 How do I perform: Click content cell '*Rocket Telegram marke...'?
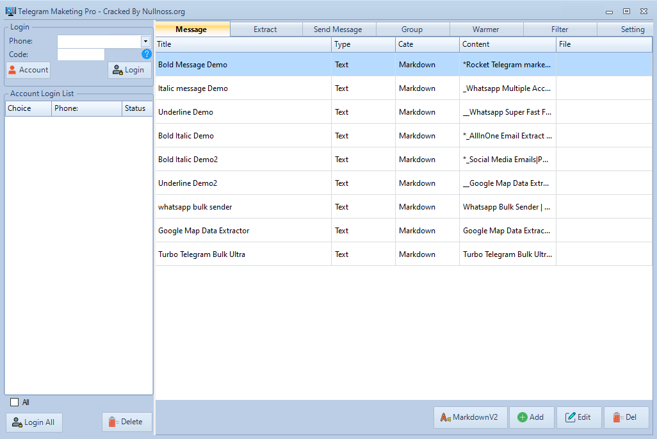(507, 65)
